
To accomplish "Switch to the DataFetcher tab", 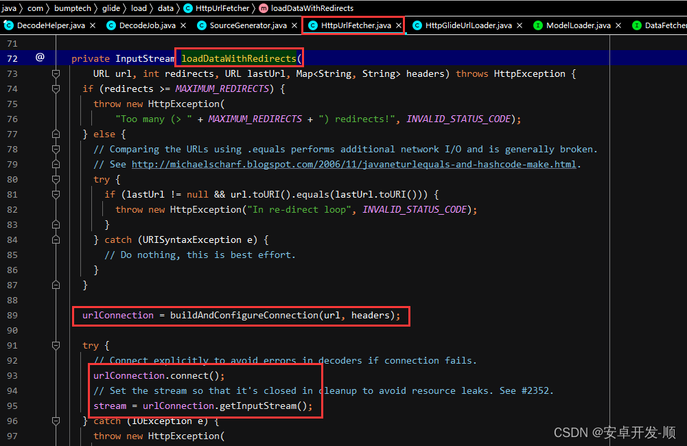I will (662, 25).
